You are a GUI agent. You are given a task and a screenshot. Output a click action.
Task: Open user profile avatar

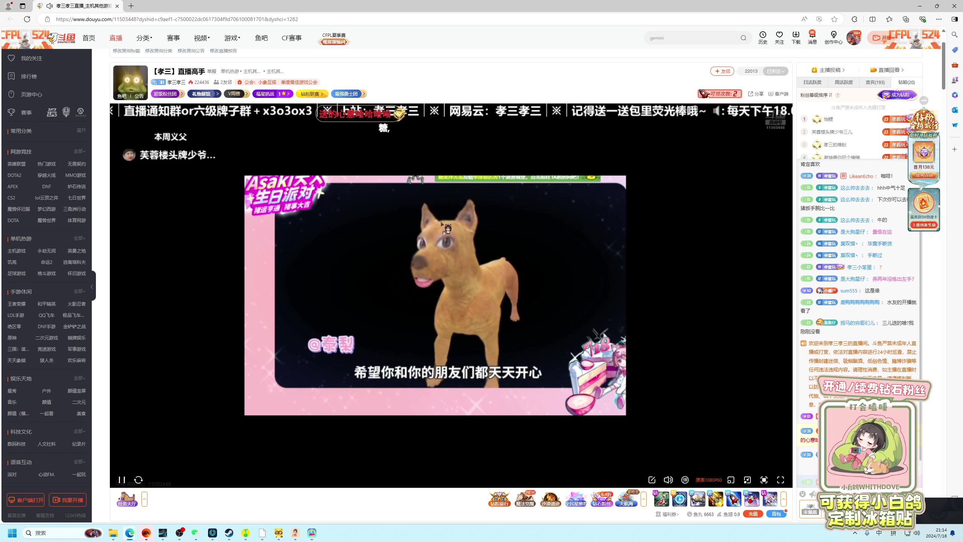click(854, 38)
